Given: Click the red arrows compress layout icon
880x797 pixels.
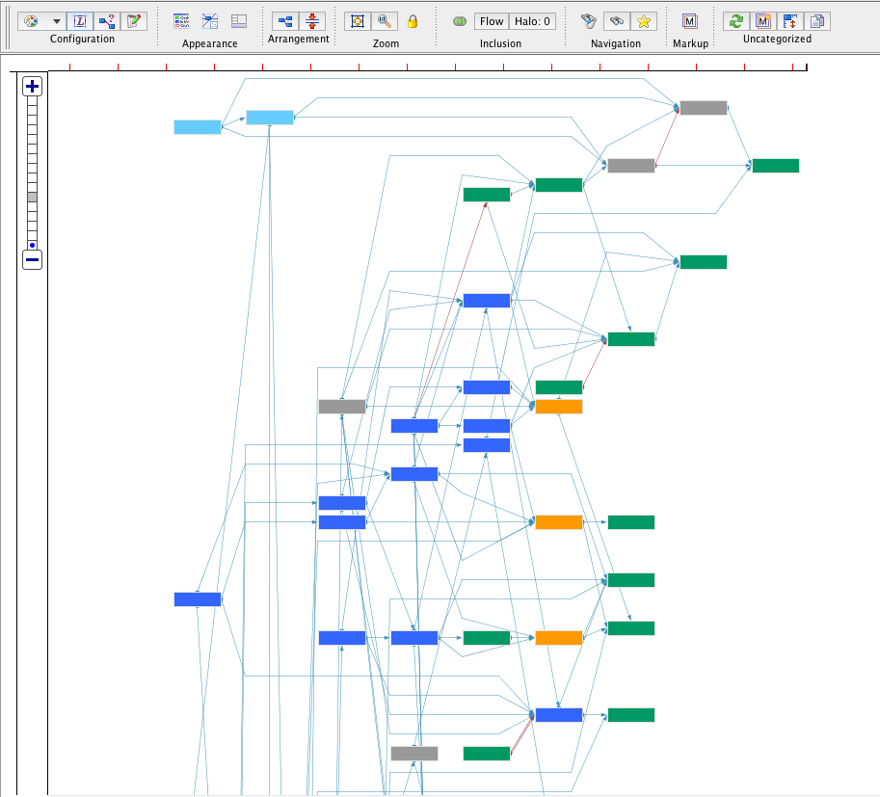Looking at the screenshot, I should click(x=312, y=21).
